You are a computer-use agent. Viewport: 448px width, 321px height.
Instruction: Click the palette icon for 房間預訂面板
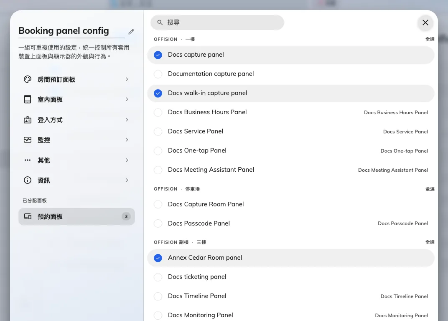28,79
